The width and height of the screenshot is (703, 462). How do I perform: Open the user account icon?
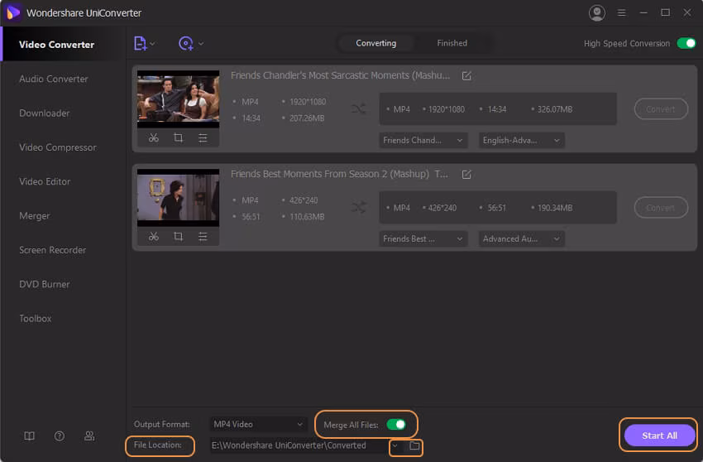pos(597,12)
